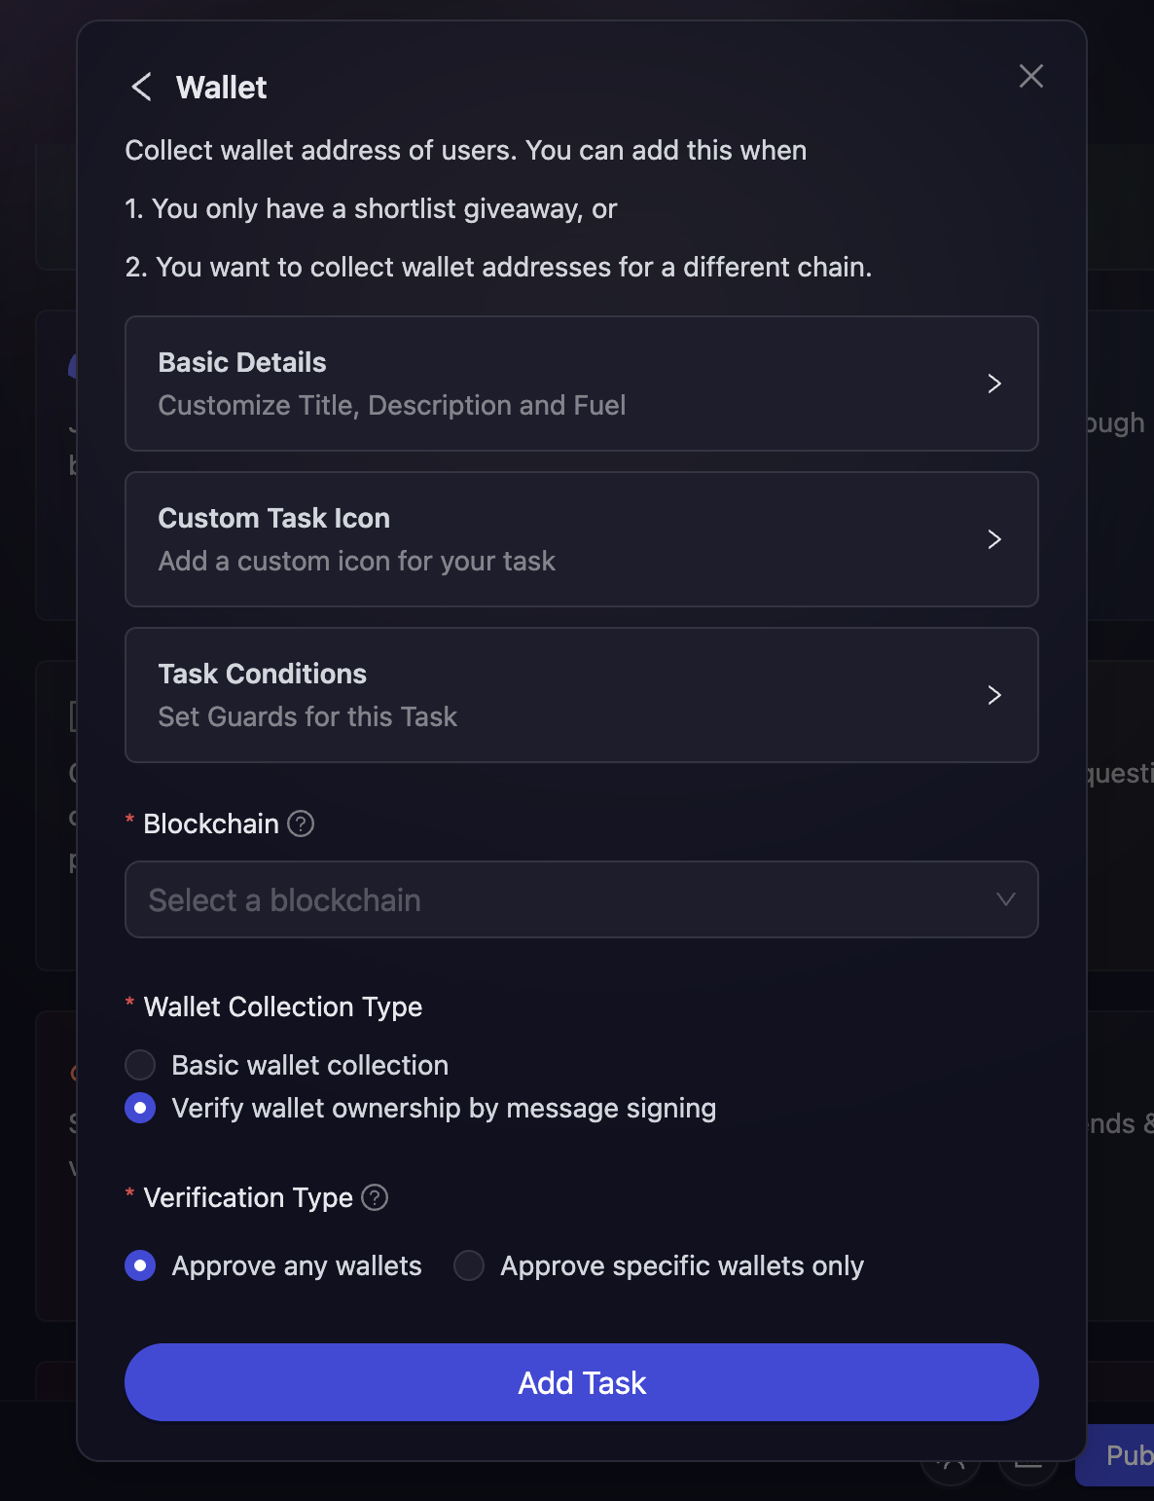Open the Custom Task Icon panel
Screen dimensions: 1154x1501
582,539
